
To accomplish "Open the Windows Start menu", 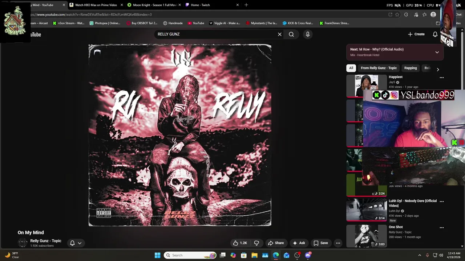I will click(157, 255).
